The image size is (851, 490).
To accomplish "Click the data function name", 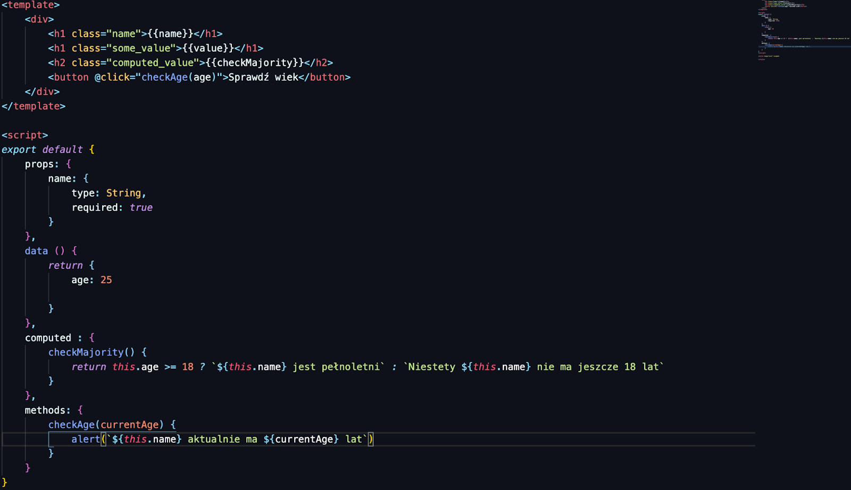I will pos(36,251).
